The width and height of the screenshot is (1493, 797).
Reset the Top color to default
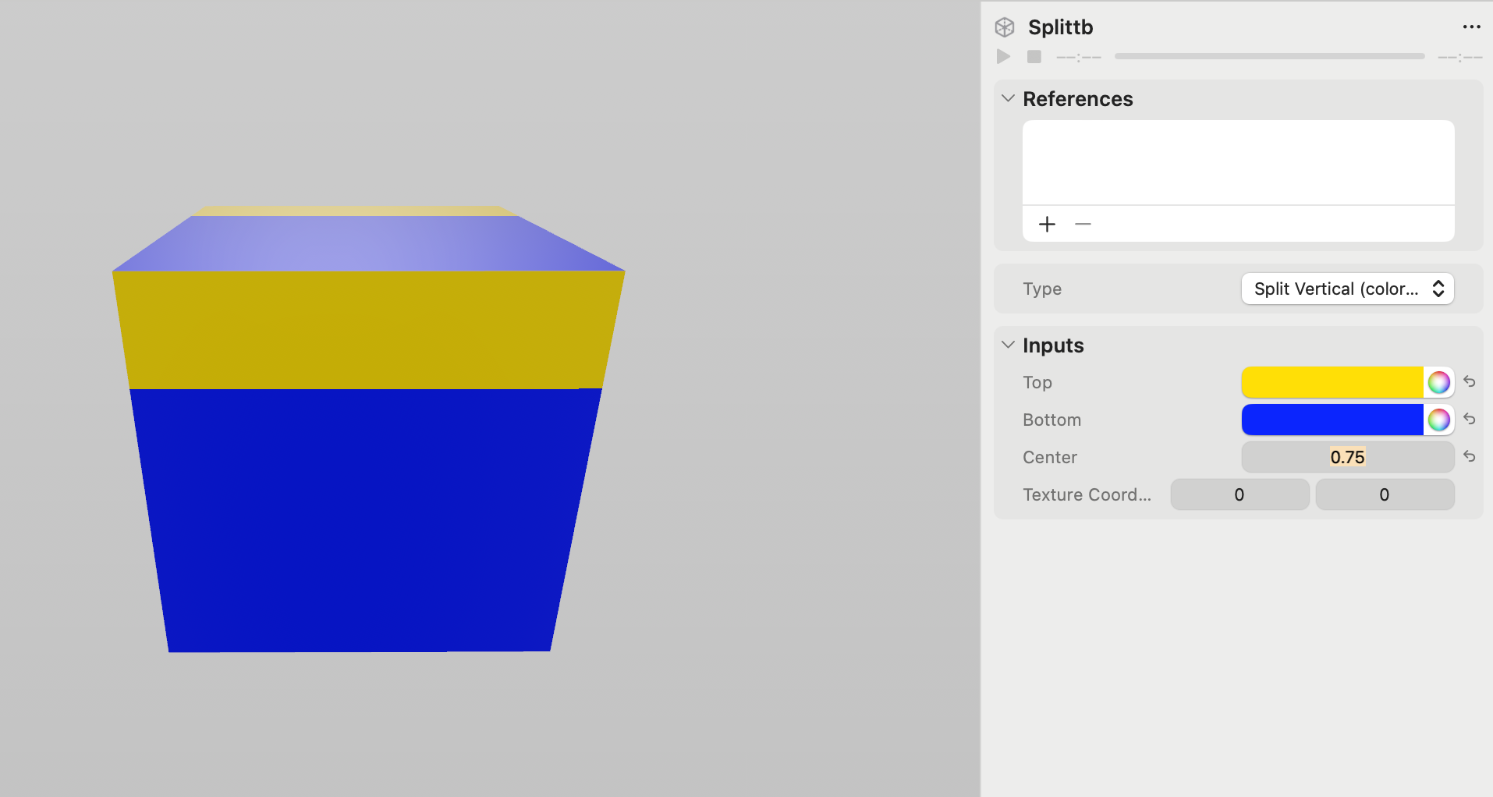coord(1470,382)
